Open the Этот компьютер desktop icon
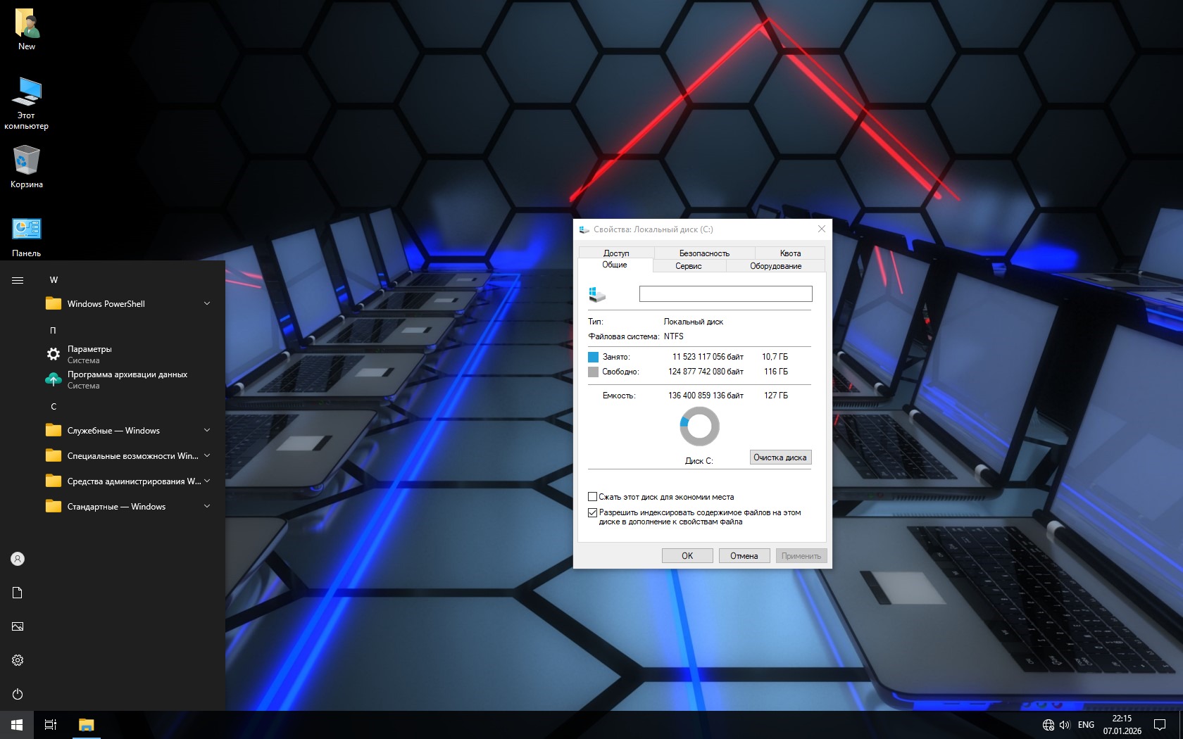Viewport: 1183px width, 739px height. pyautogui.click(x=26, y=103)
